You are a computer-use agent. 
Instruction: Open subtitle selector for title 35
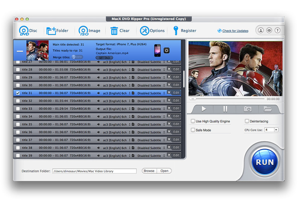(164, 124)
